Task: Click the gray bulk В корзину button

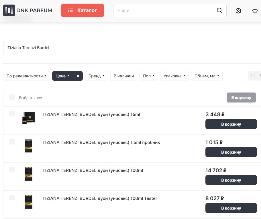Action: pos(241,98)
